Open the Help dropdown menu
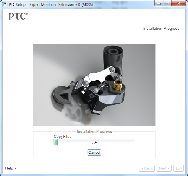Screen dimensions: 188x176 tap(11, 168)
